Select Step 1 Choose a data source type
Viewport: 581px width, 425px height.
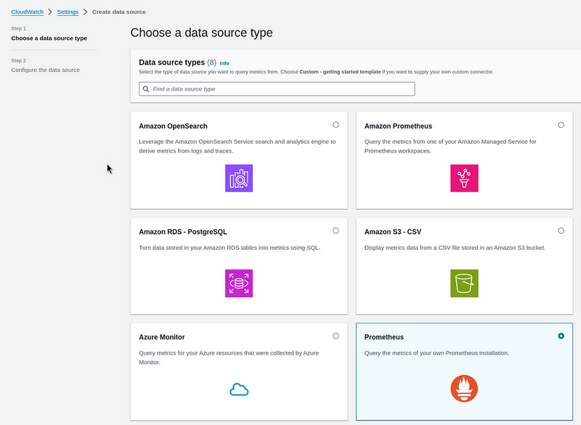49,38
